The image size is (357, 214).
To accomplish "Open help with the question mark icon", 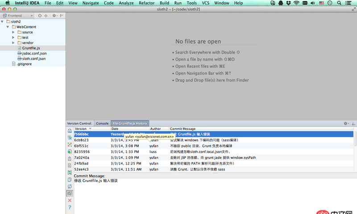I will click(70, 207).
